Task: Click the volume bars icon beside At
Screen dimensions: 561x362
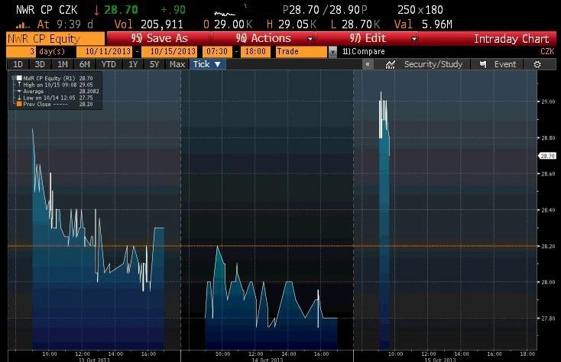Action: point(23,25)
